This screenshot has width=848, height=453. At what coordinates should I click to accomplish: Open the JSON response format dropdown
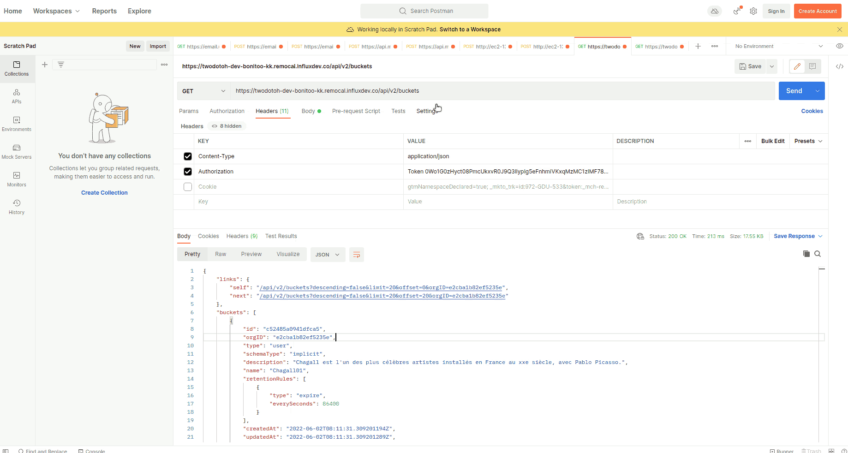point(328,255)
